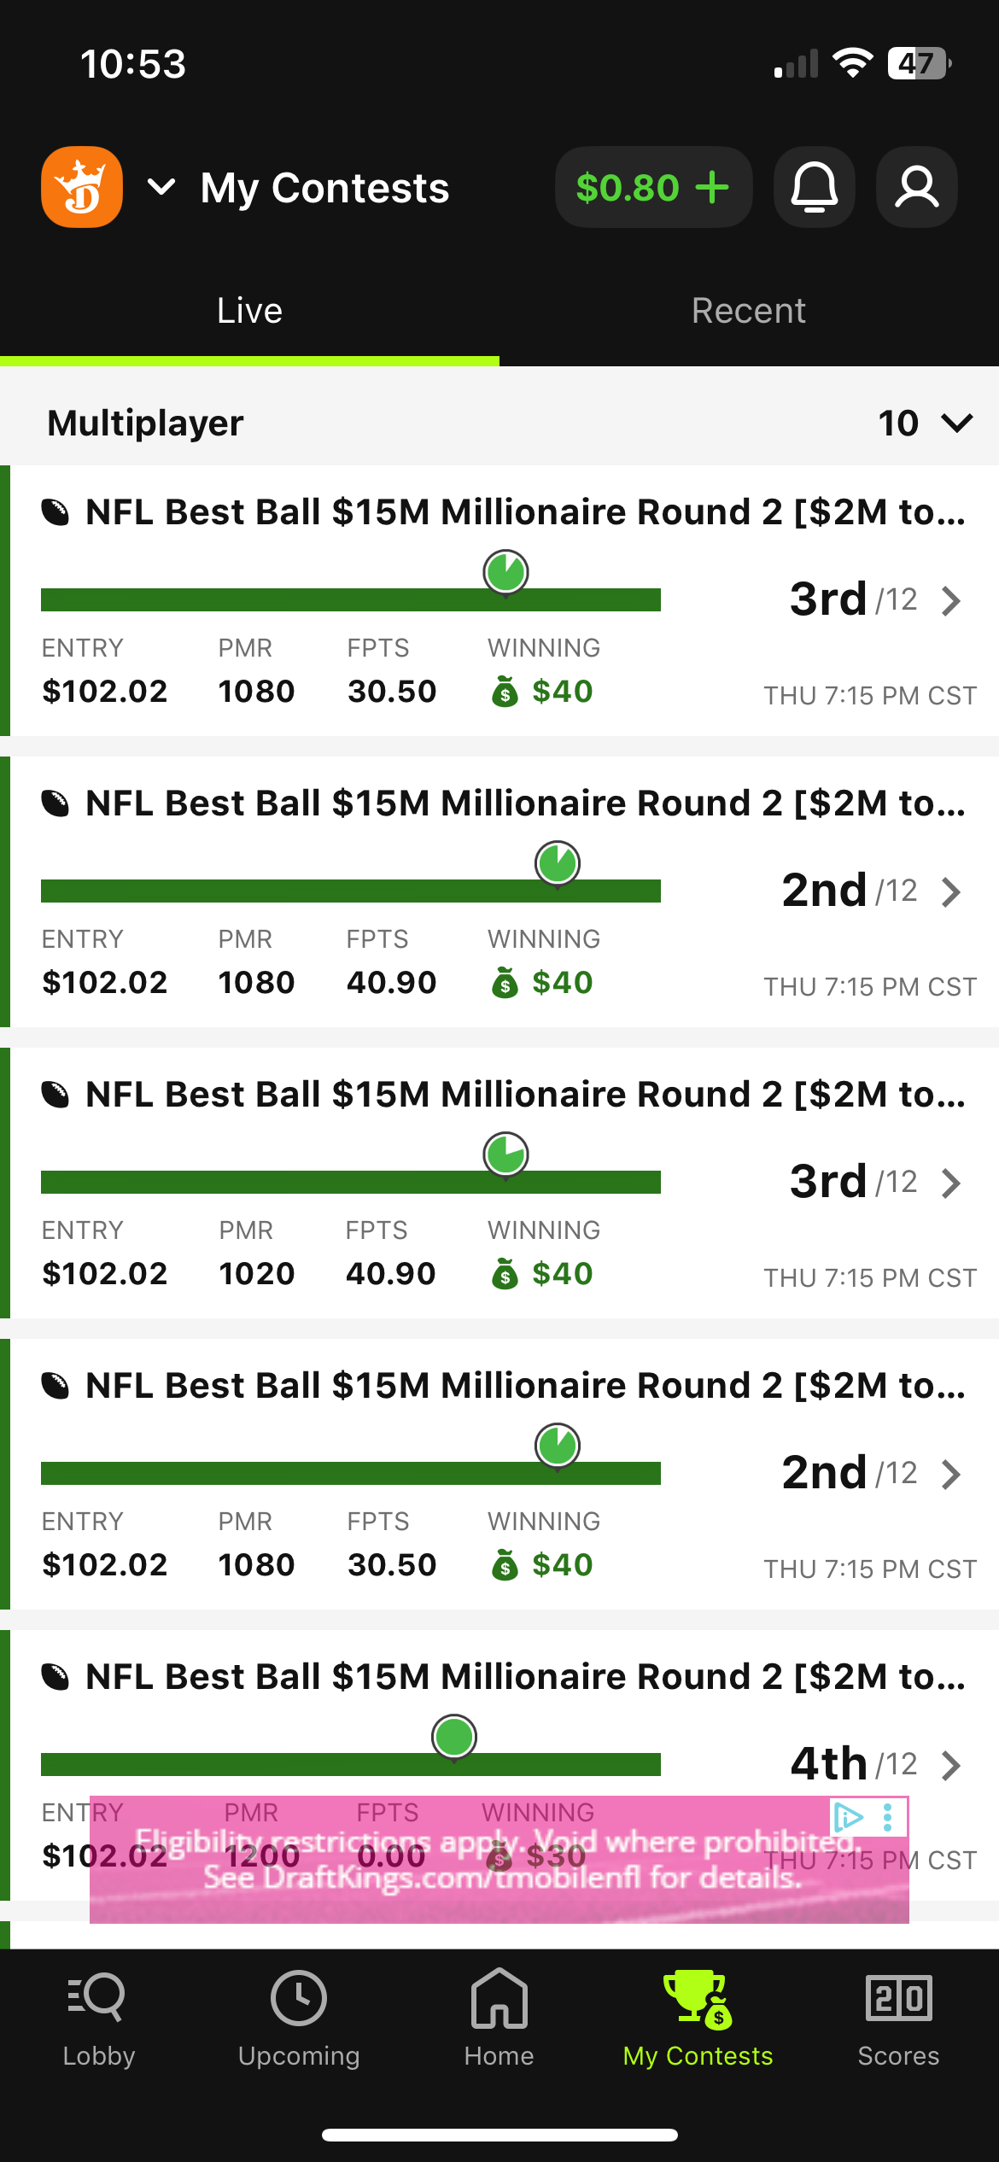
Task: Select the Live tab
Action: (249, 311)
